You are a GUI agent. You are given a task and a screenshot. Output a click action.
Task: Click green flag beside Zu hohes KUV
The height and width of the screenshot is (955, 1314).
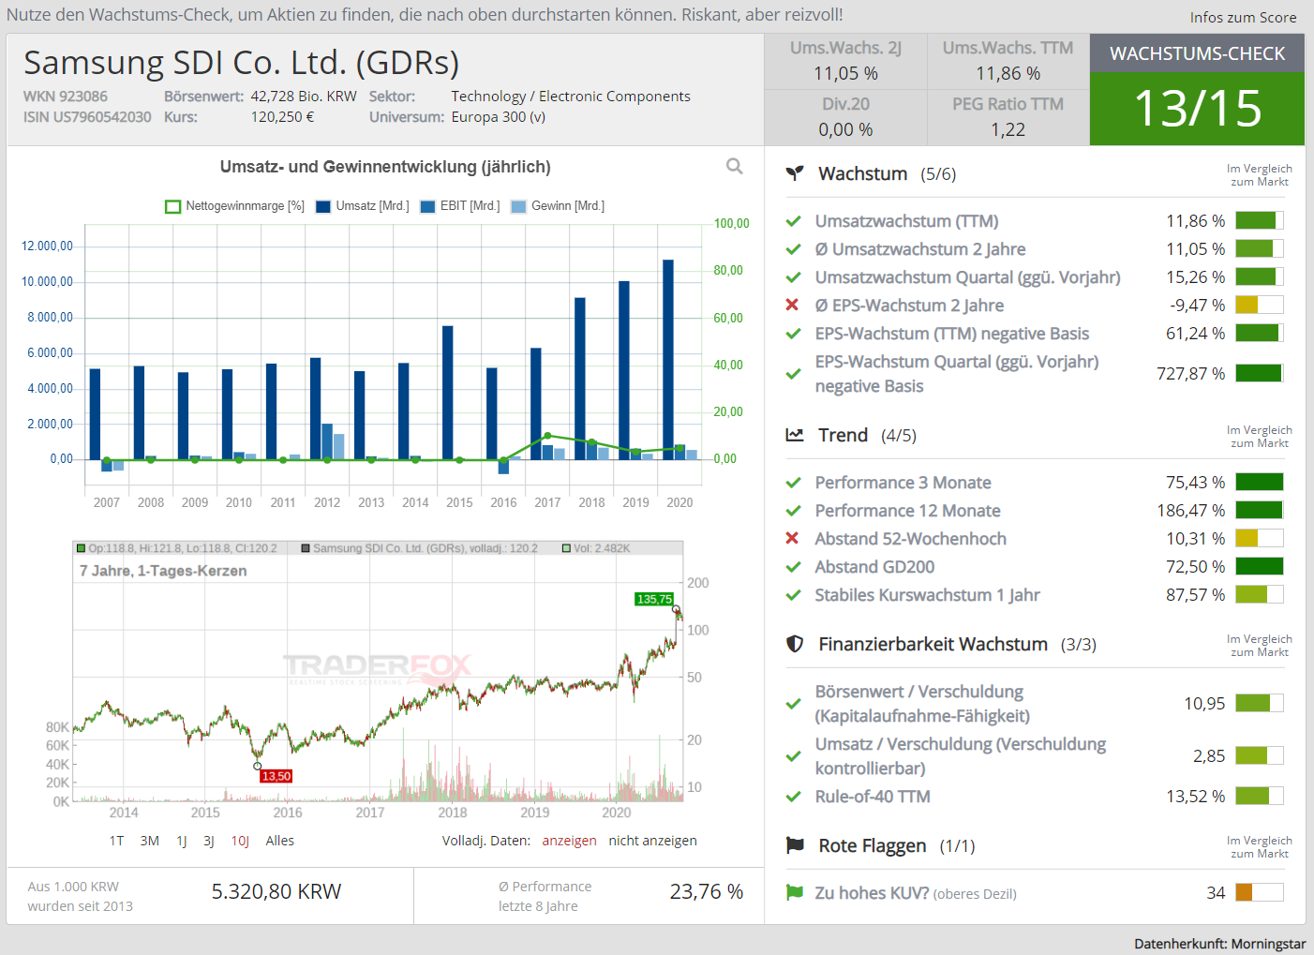795,892
